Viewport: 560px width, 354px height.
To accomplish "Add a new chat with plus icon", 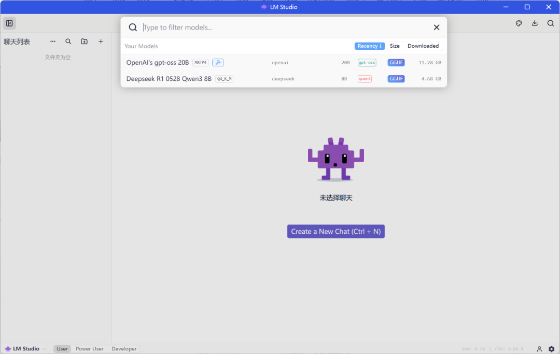I will [101, 41].
